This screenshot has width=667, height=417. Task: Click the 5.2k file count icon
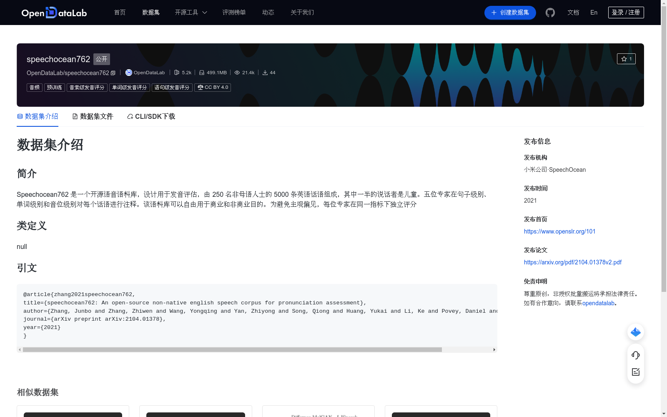pyautogui.click(x=177, y=73)
